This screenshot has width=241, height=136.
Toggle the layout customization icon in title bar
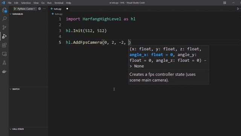point(224,3)
